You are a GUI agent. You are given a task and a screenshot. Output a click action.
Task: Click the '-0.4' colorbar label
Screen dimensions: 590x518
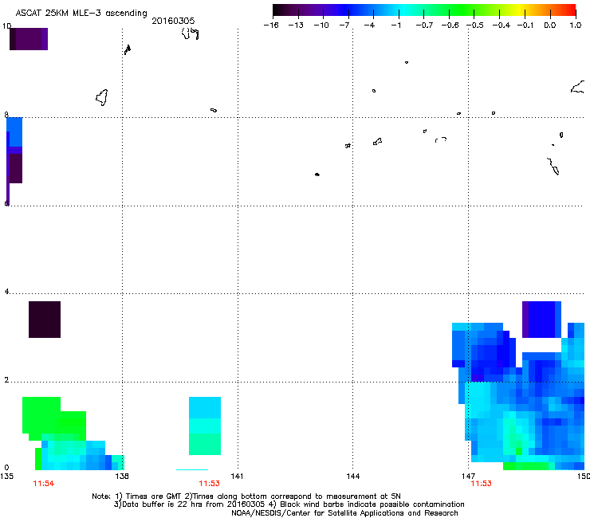[x=501, y=26]
